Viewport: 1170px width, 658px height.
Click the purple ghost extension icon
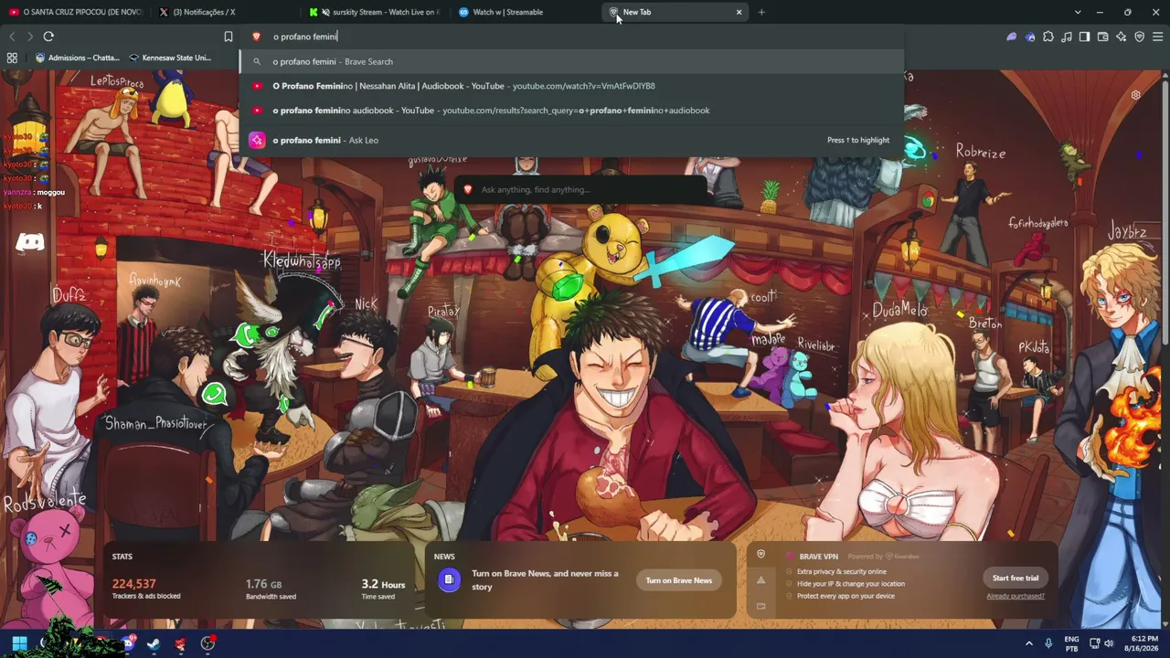(1012, 37)
